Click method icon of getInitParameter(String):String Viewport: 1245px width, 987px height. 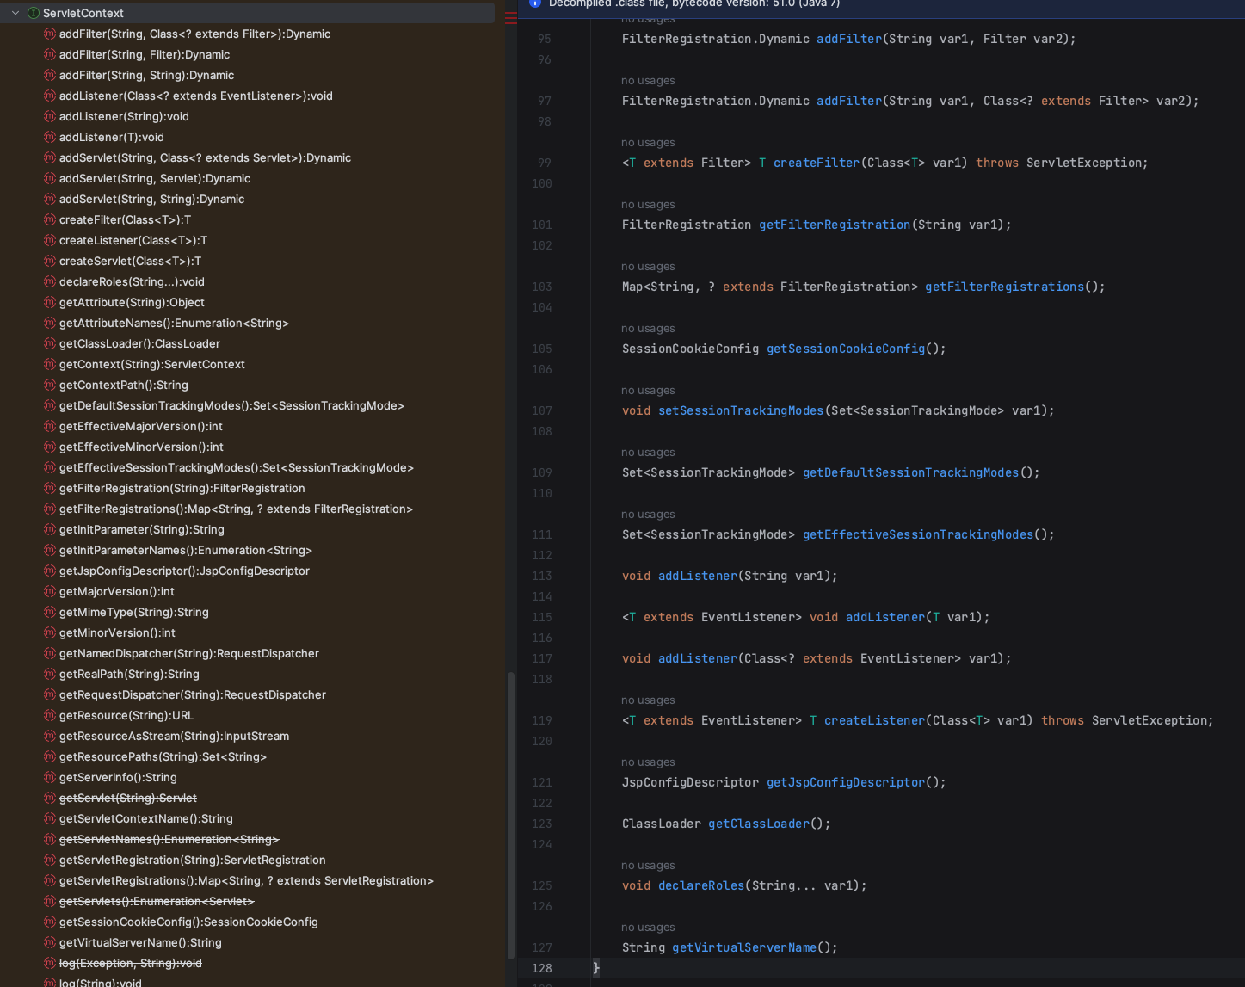(x=50, y=529)
